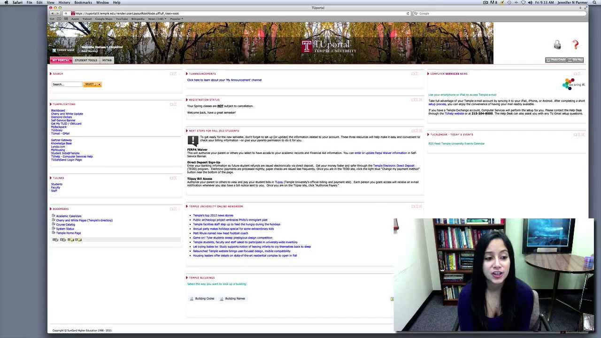Viewport: 601px width, 338px height.
Task: Click the Temple Home Page bookmark icon
Action: (x=54, y=233)
